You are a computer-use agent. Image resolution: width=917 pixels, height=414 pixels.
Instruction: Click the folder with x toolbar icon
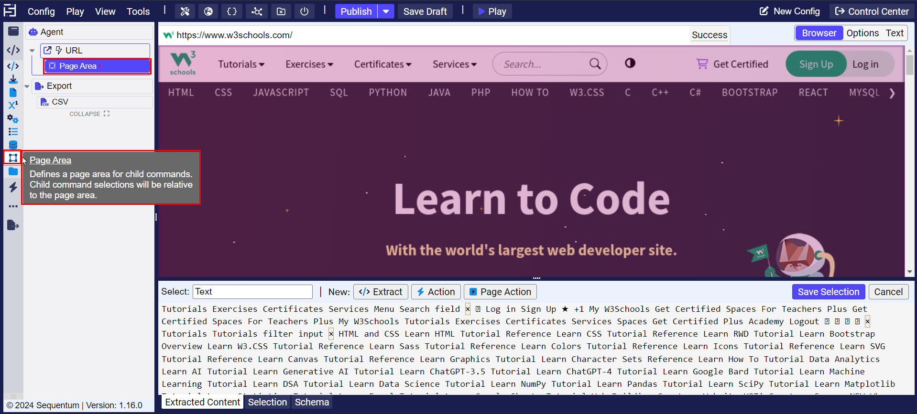281,11
